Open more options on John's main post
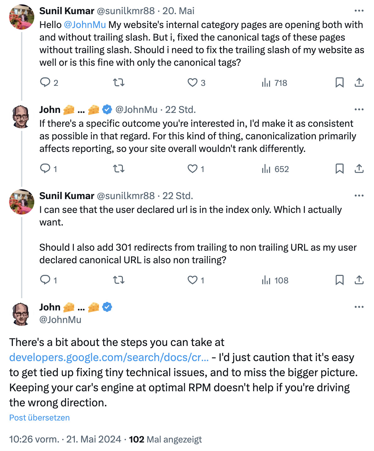The height and width of the screenshot is (451, 374). pyautogui.click(x=359, y=307)
